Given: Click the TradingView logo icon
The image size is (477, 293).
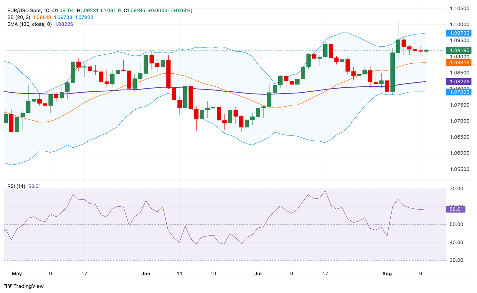Looking at the screenshot, I should click(8, 286).
